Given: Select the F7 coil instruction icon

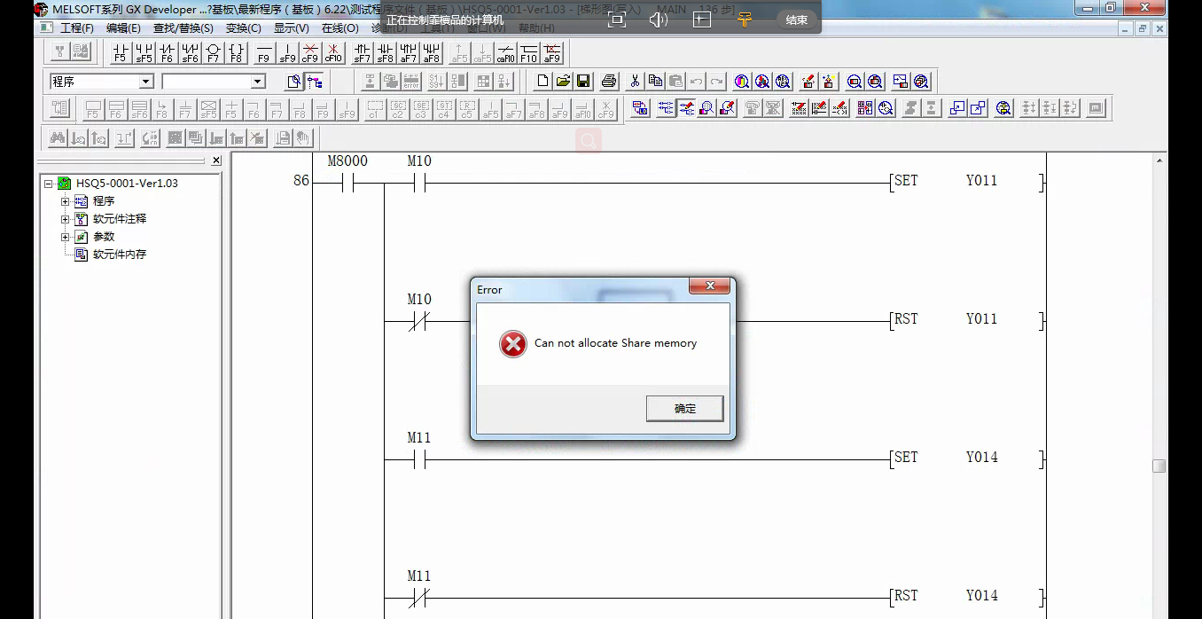Looking at the screenshot, I should point(213,53).
